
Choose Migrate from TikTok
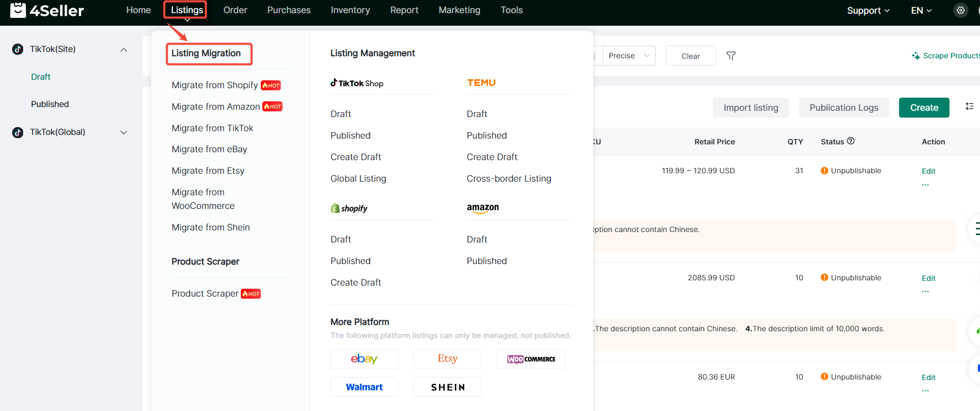coord(212,128)
